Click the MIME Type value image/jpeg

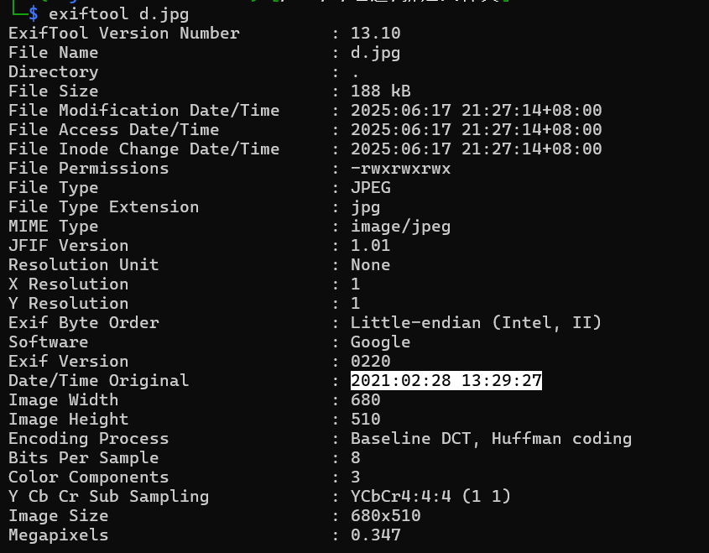400,227
